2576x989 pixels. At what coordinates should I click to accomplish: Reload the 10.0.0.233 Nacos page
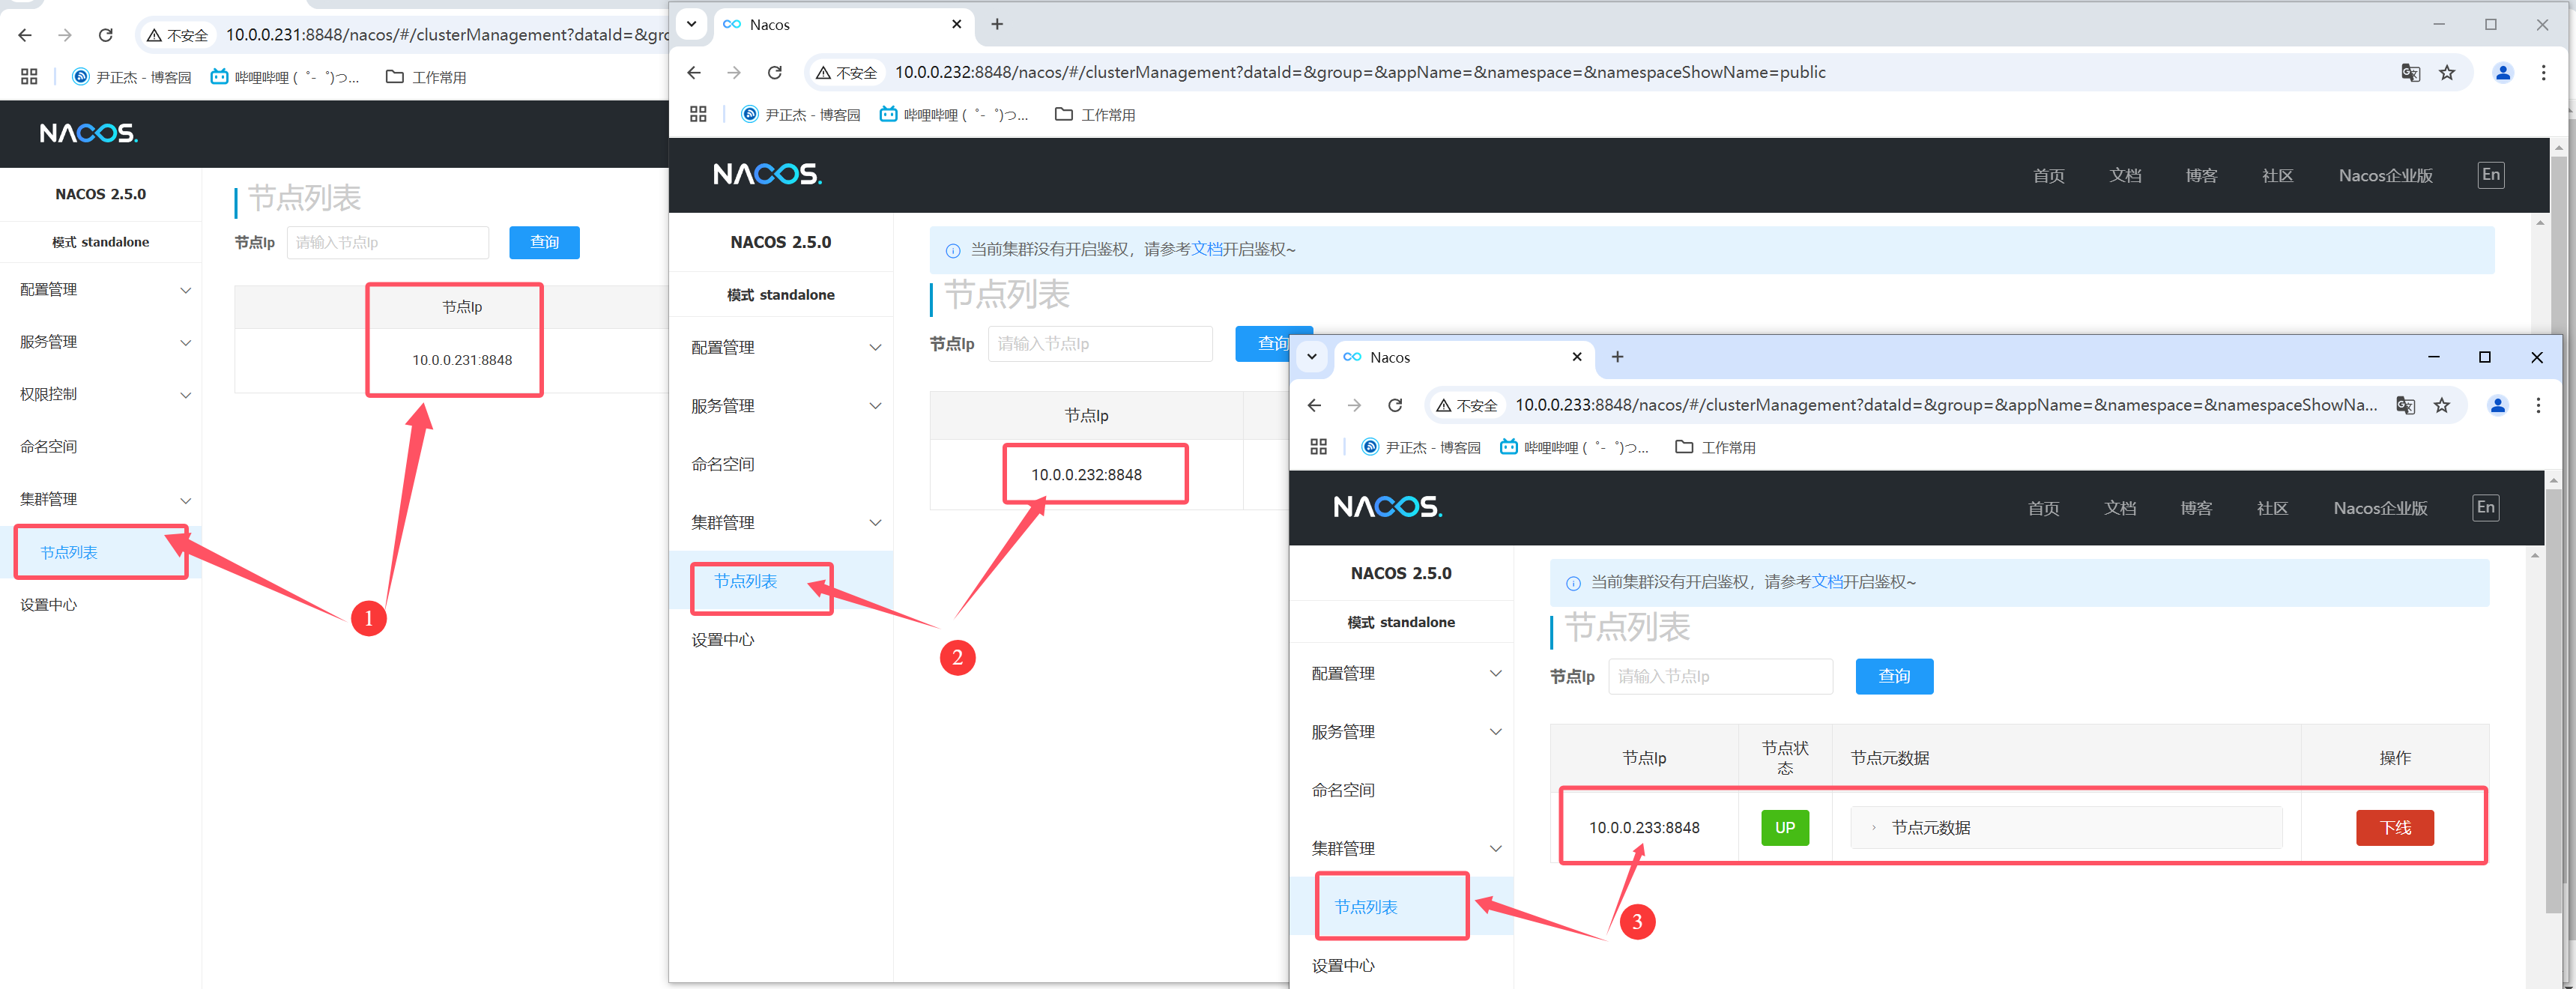[1394, 405]
